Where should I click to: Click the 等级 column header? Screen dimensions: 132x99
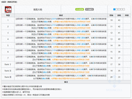tap(8, 15)
